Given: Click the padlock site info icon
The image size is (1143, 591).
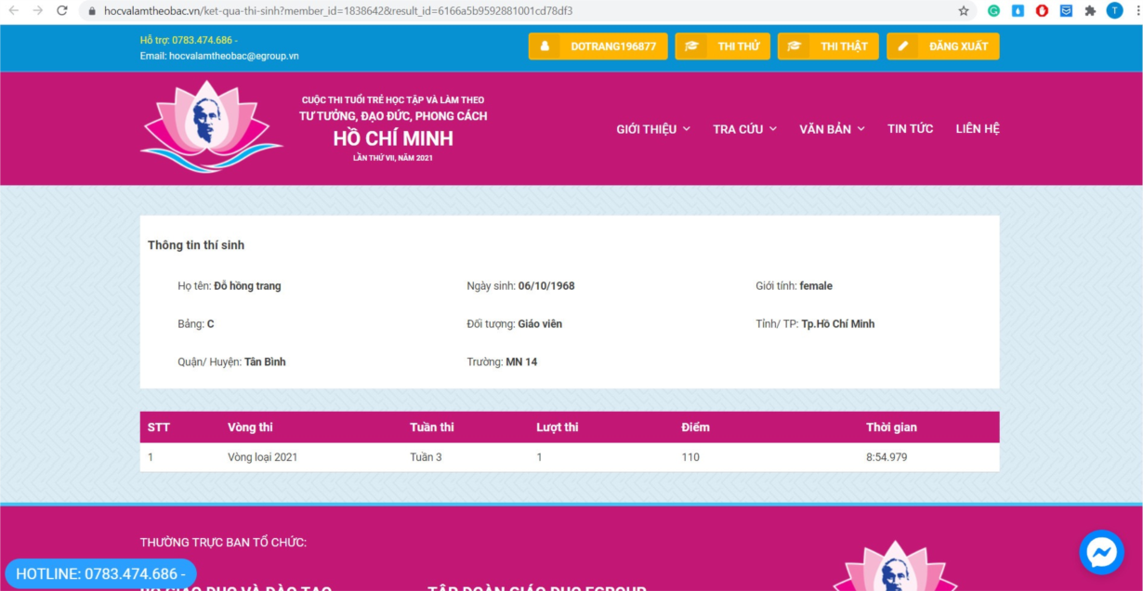Looking at the screenshot, I should 92,11.
